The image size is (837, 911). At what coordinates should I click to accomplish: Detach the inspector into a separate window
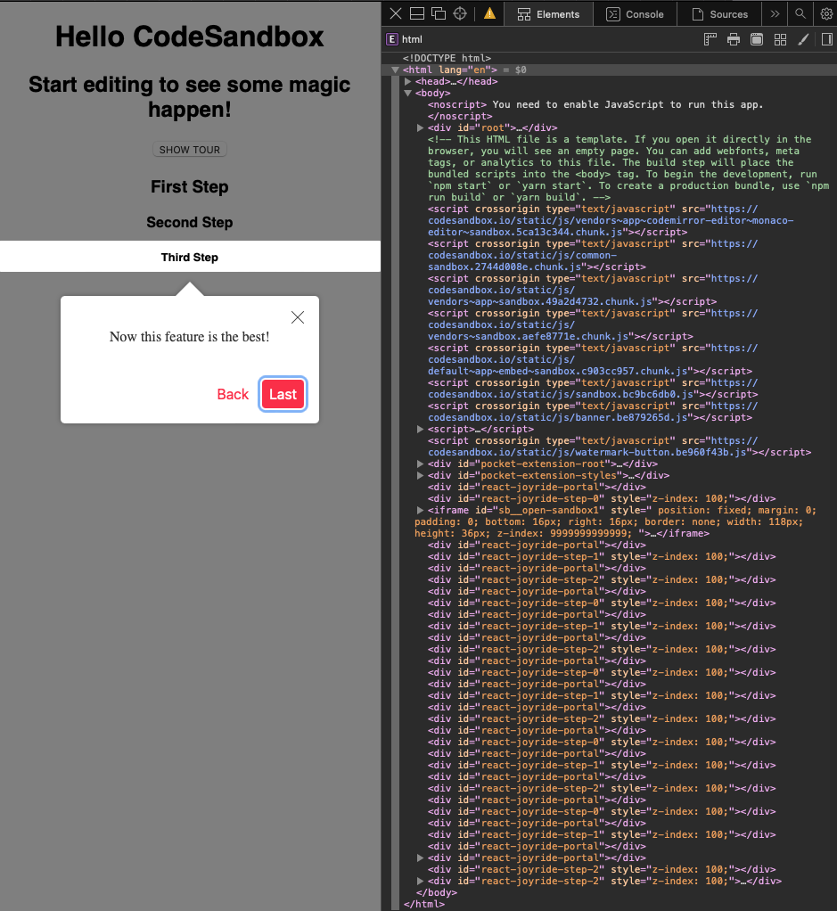pyautogui.click(x=439, y=14)
